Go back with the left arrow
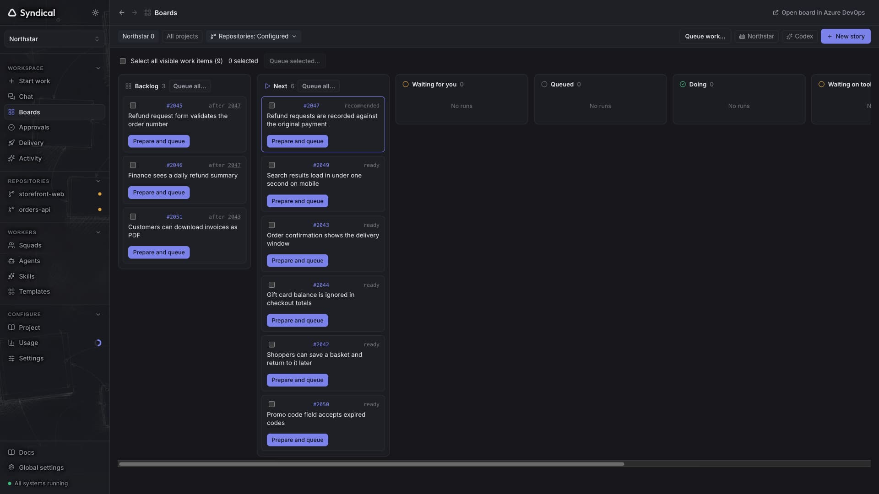This screenshot has width=879, height=494. click(122, 13)
